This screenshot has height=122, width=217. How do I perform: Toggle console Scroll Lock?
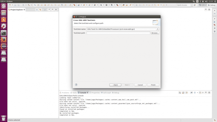(x=183, y=93)
